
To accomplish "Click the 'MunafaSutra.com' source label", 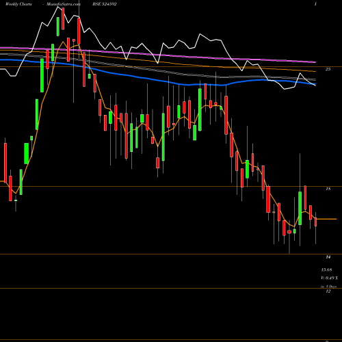I will click(x=64, y=4).
